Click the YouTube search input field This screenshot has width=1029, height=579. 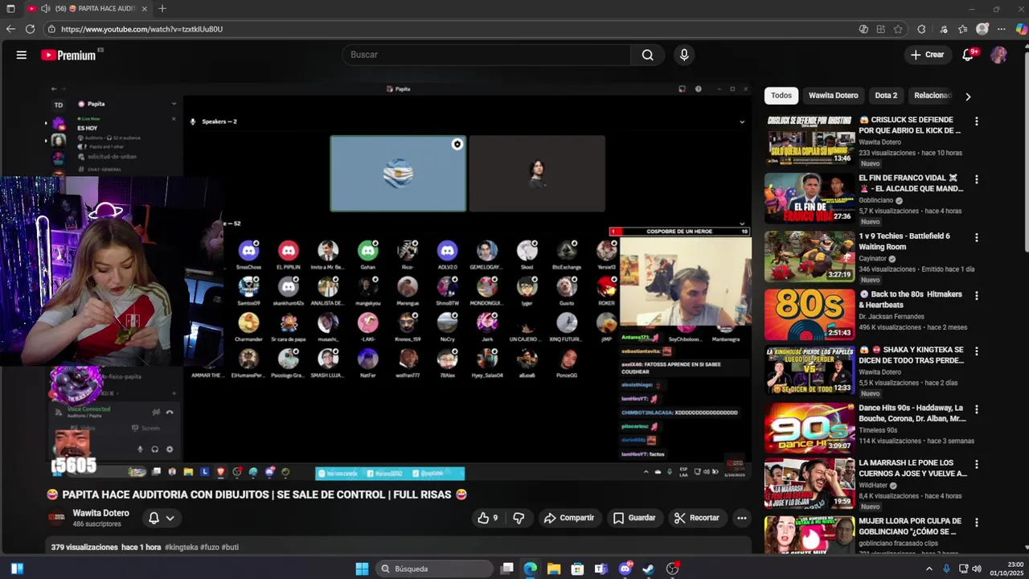[x=486, y=55]
